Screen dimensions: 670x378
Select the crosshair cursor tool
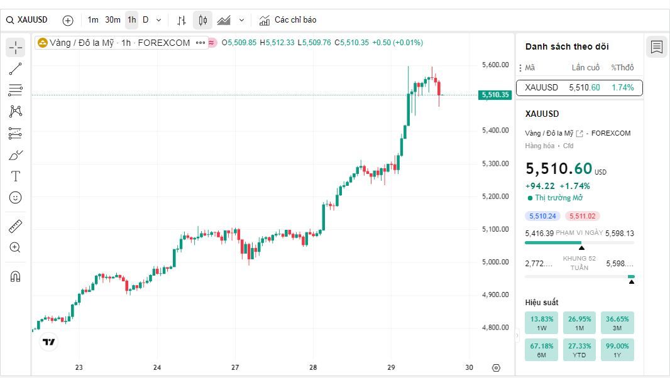point(15,48)
